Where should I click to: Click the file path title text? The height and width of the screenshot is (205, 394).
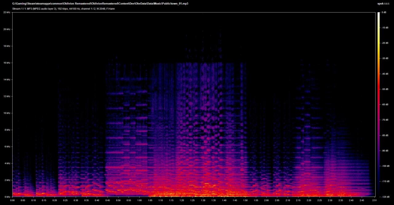coord(100,4)
